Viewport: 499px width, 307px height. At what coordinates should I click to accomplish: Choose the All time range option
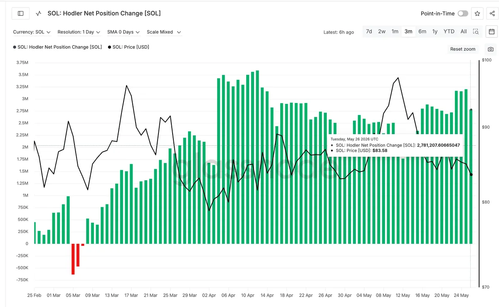pos(464,32)
